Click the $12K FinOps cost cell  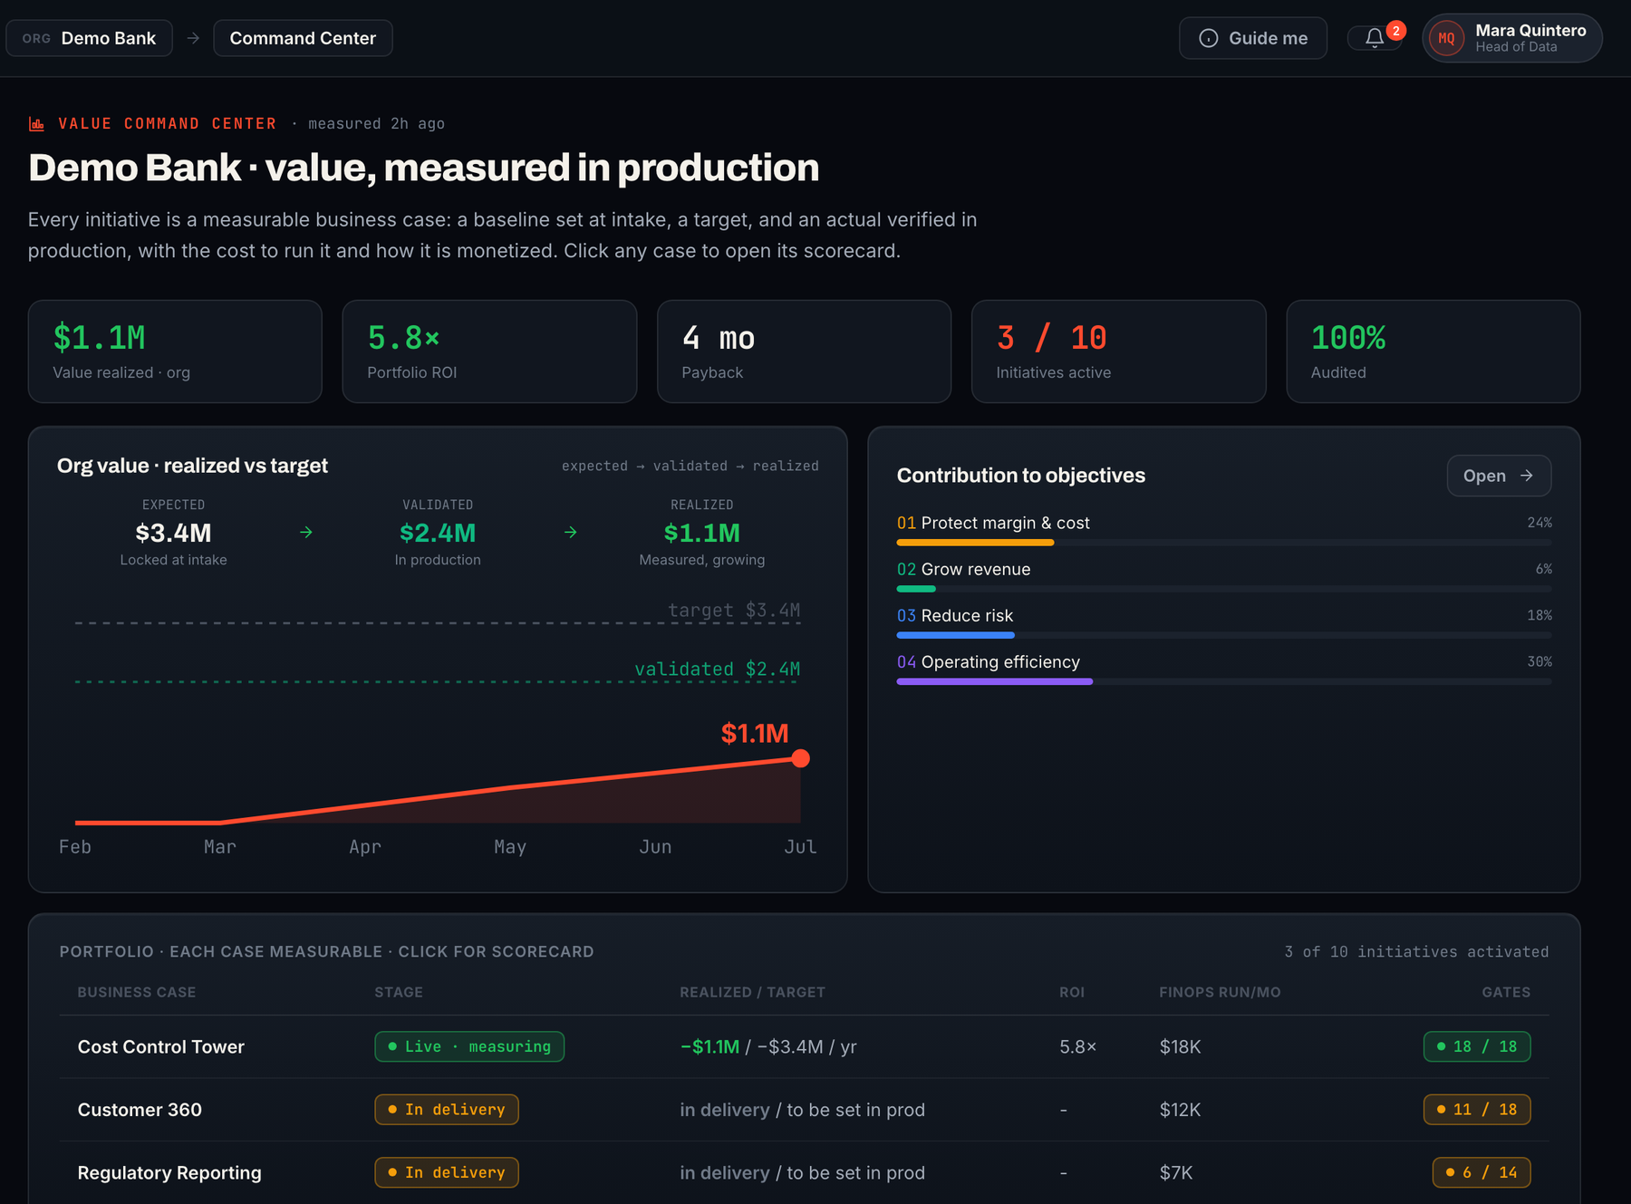click(1180, 1110)
